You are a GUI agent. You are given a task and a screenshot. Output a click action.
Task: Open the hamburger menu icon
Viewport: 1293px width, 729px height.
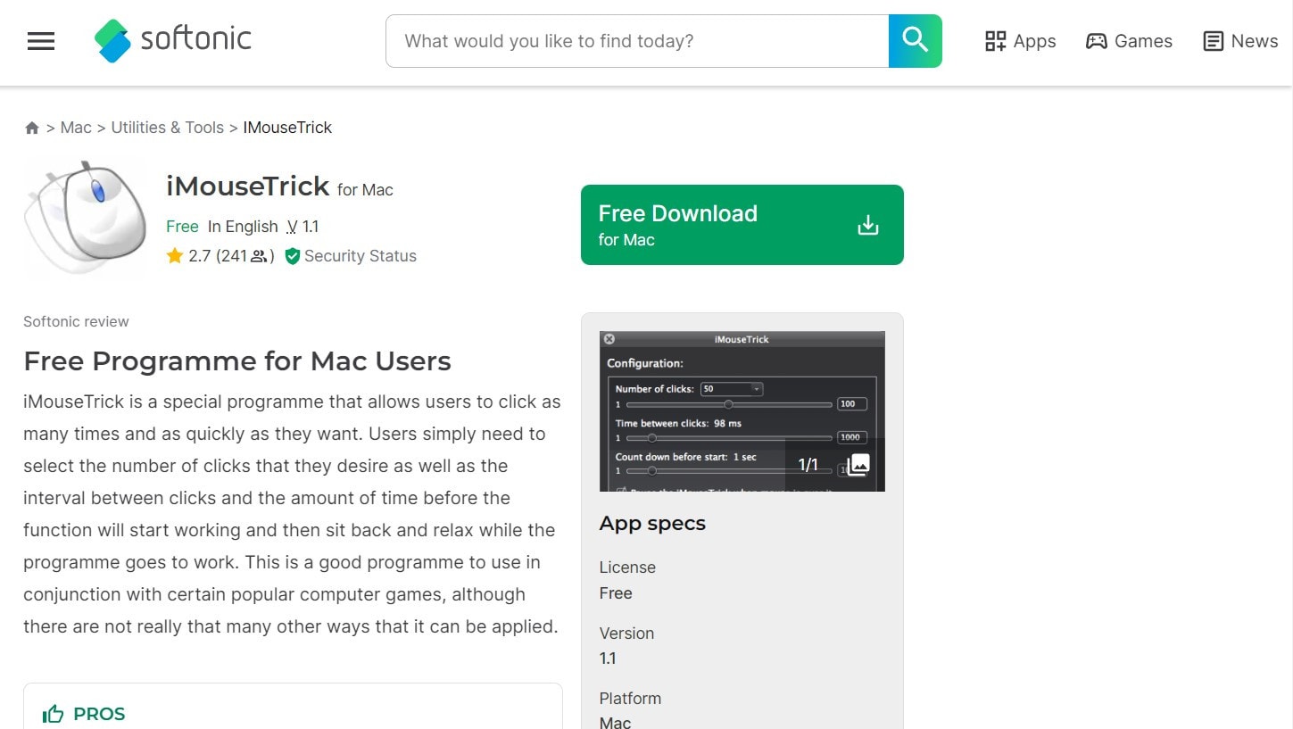41,41
